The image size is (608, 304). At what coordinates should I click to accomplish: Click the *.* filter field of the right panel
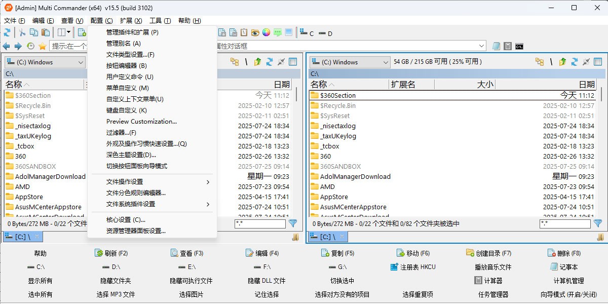(565, 223)
